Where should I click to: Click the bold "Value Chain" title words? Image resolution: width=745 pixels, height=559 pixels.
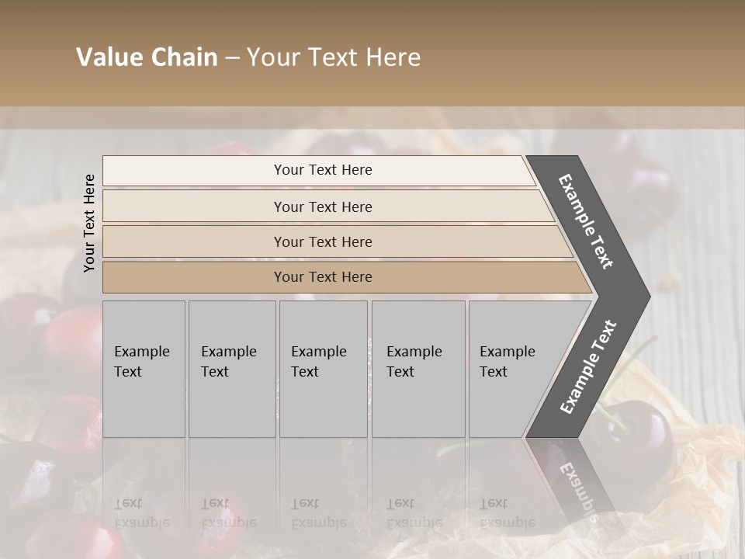click(147, 57)
